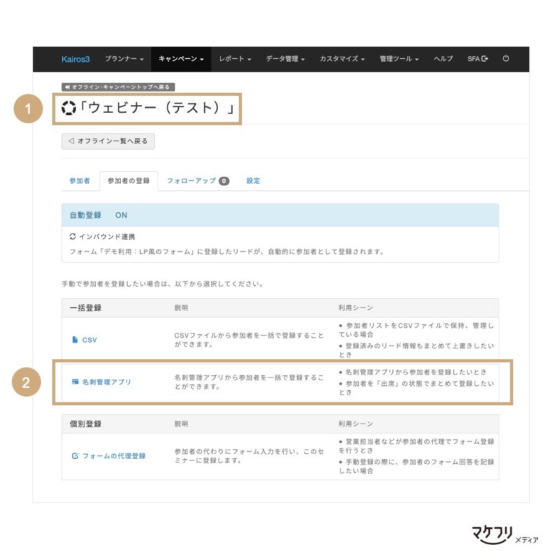Click the power logout icon in navbar
The width and height of the screenshot is (543, 551).
click(506, 59)
